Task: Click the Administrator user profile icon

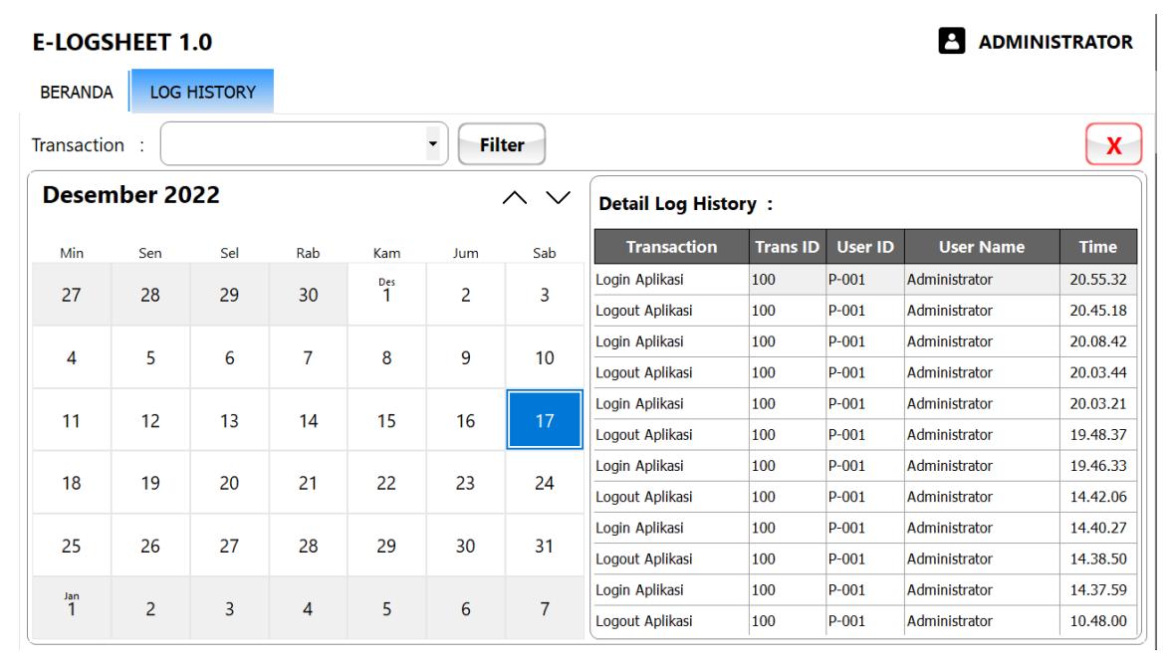Action: [951, 40]
